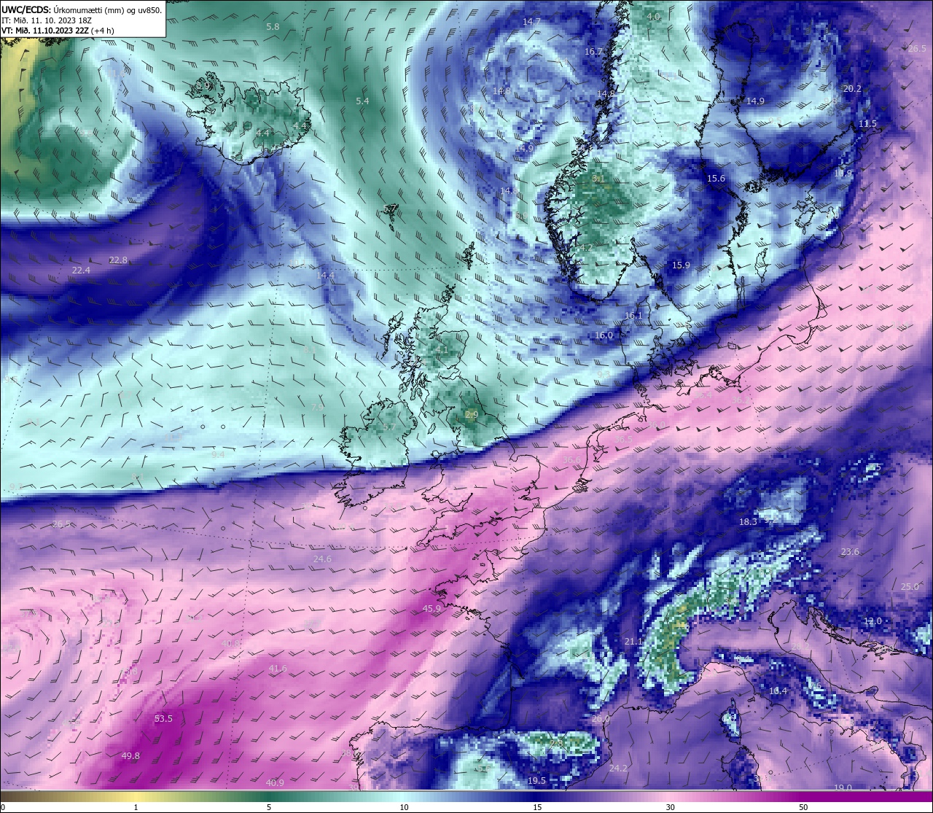Click the color scale tick label 15
This screenshot has height=813, width=933.
[536, 807]
